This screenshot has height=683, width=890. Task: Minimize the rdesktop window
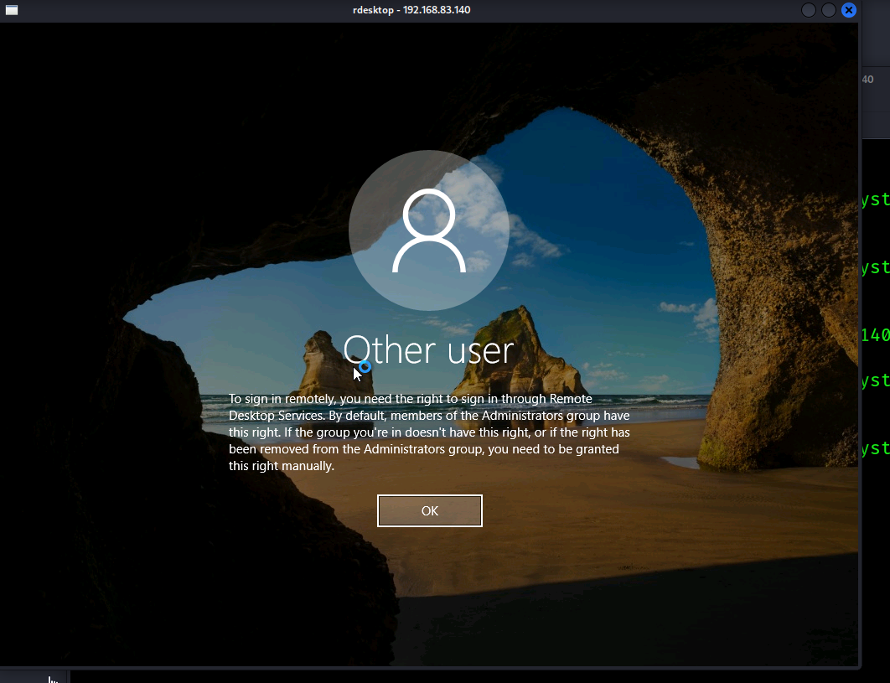[808, 10]
